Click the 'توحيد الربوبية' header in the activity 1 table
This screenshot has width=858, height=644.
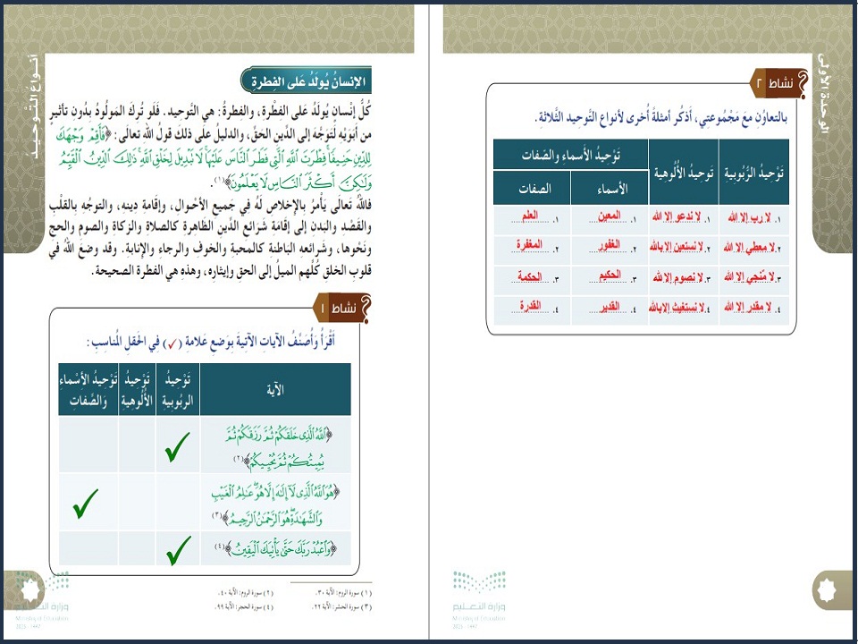(178, 389)
